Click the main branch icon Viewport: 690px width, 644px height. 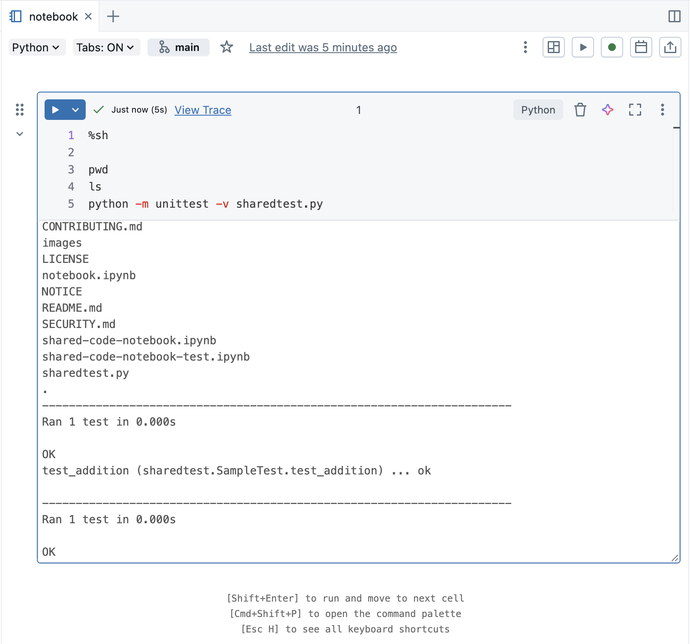click(163, 47)
